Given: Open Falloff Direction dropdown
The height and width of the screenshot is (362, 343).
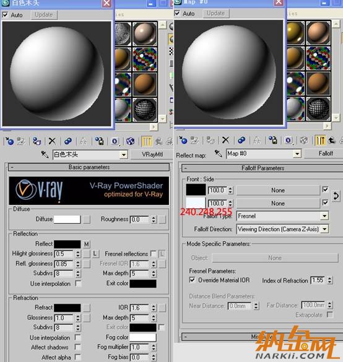Looking at the screenshot, I should point(282,229).
